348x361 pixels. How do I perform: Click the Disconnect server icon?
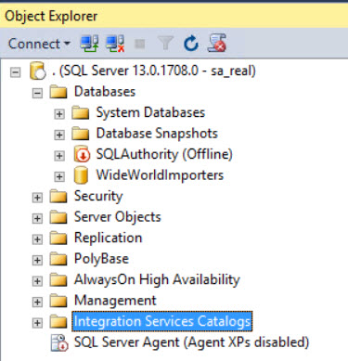[115, 44]
